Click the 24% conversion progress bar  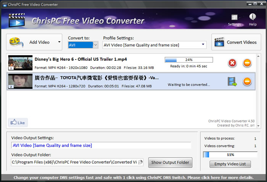pyautogui.click(x=188, y=60)
